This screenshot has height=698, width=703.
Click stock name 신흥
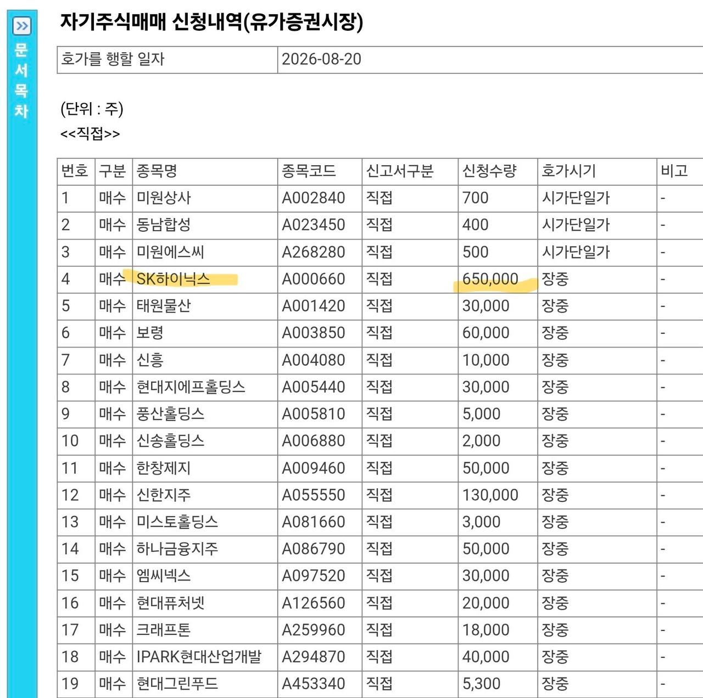pyautogui.click(x=150, y=360)
